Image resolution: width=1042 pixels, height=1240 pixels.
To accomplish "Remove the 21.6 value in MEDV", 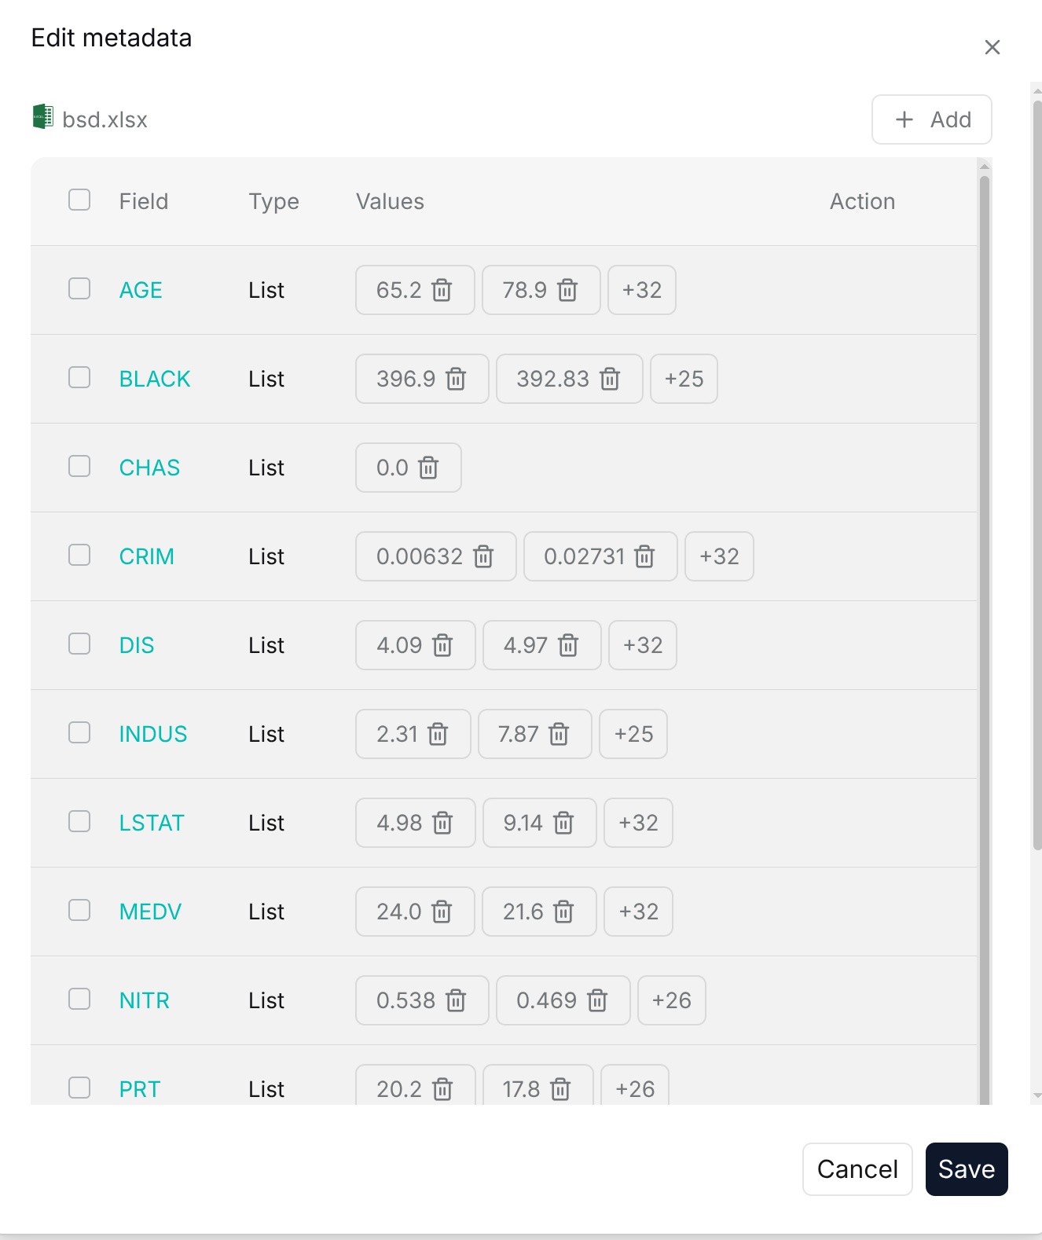I will tap(563, 912).
